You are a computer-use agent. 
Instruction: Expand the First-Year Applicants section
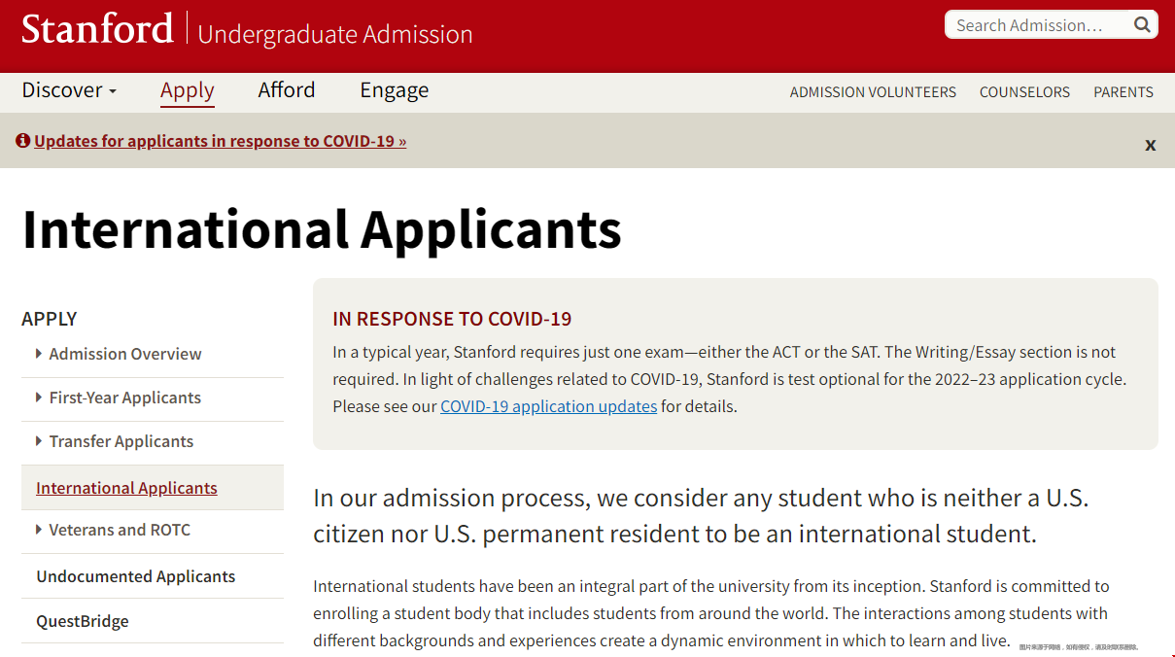pyautogui.click(x=39, y=398)
